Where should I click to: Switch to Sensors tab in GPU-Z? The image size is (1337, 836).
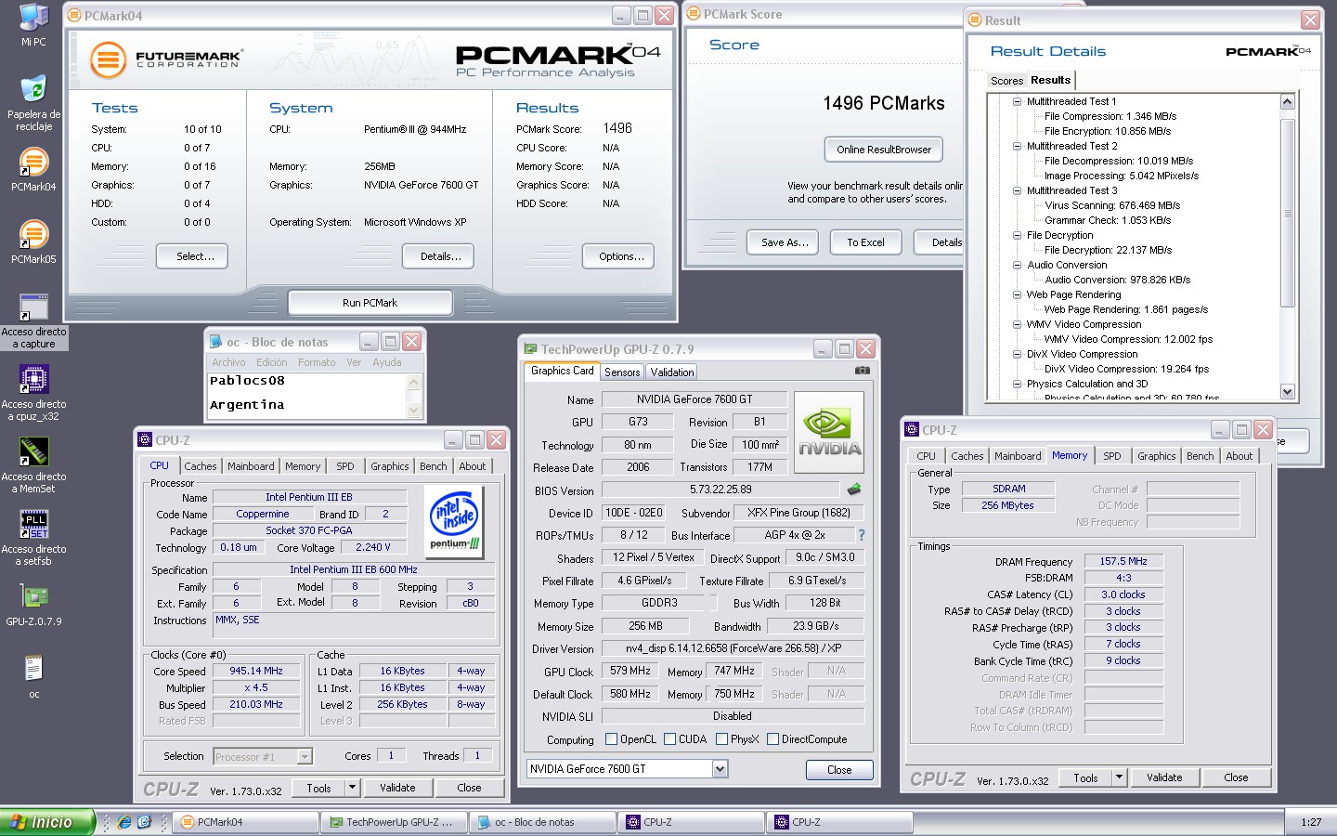622,372
